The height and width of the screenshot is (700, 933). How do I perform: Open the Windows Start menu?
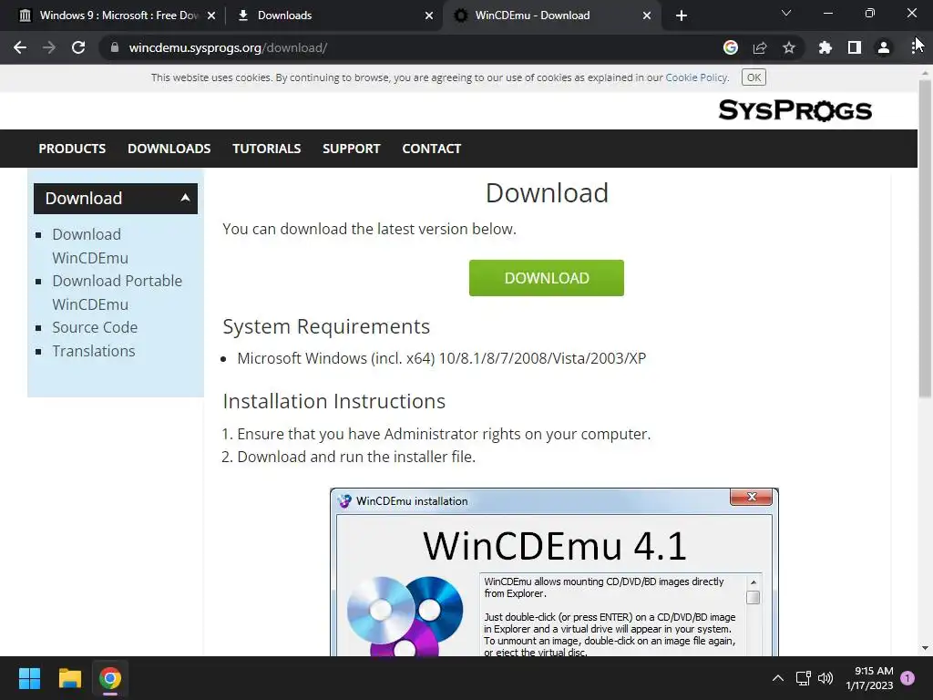click(29, 678)
